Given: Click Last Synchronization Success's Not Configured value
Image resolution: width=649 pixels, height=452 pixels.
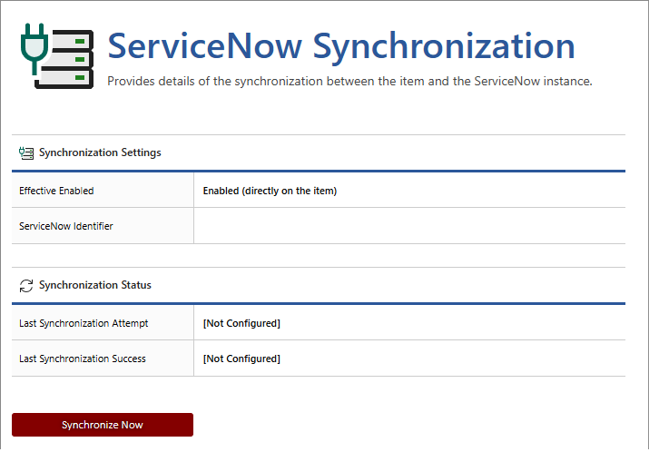Looking at the screenshot, I should (241, 359).
